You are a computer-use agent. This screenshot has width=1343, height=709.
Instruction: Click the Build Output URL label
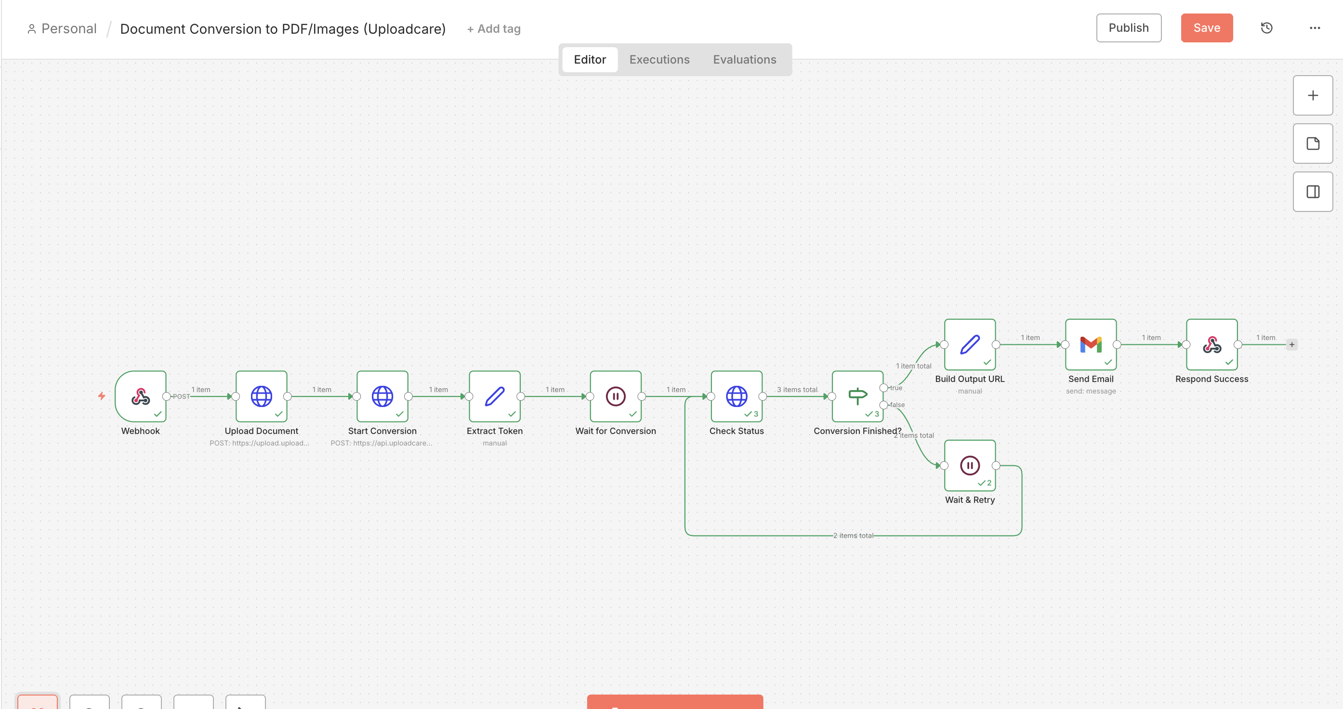(x=970, y=379)
